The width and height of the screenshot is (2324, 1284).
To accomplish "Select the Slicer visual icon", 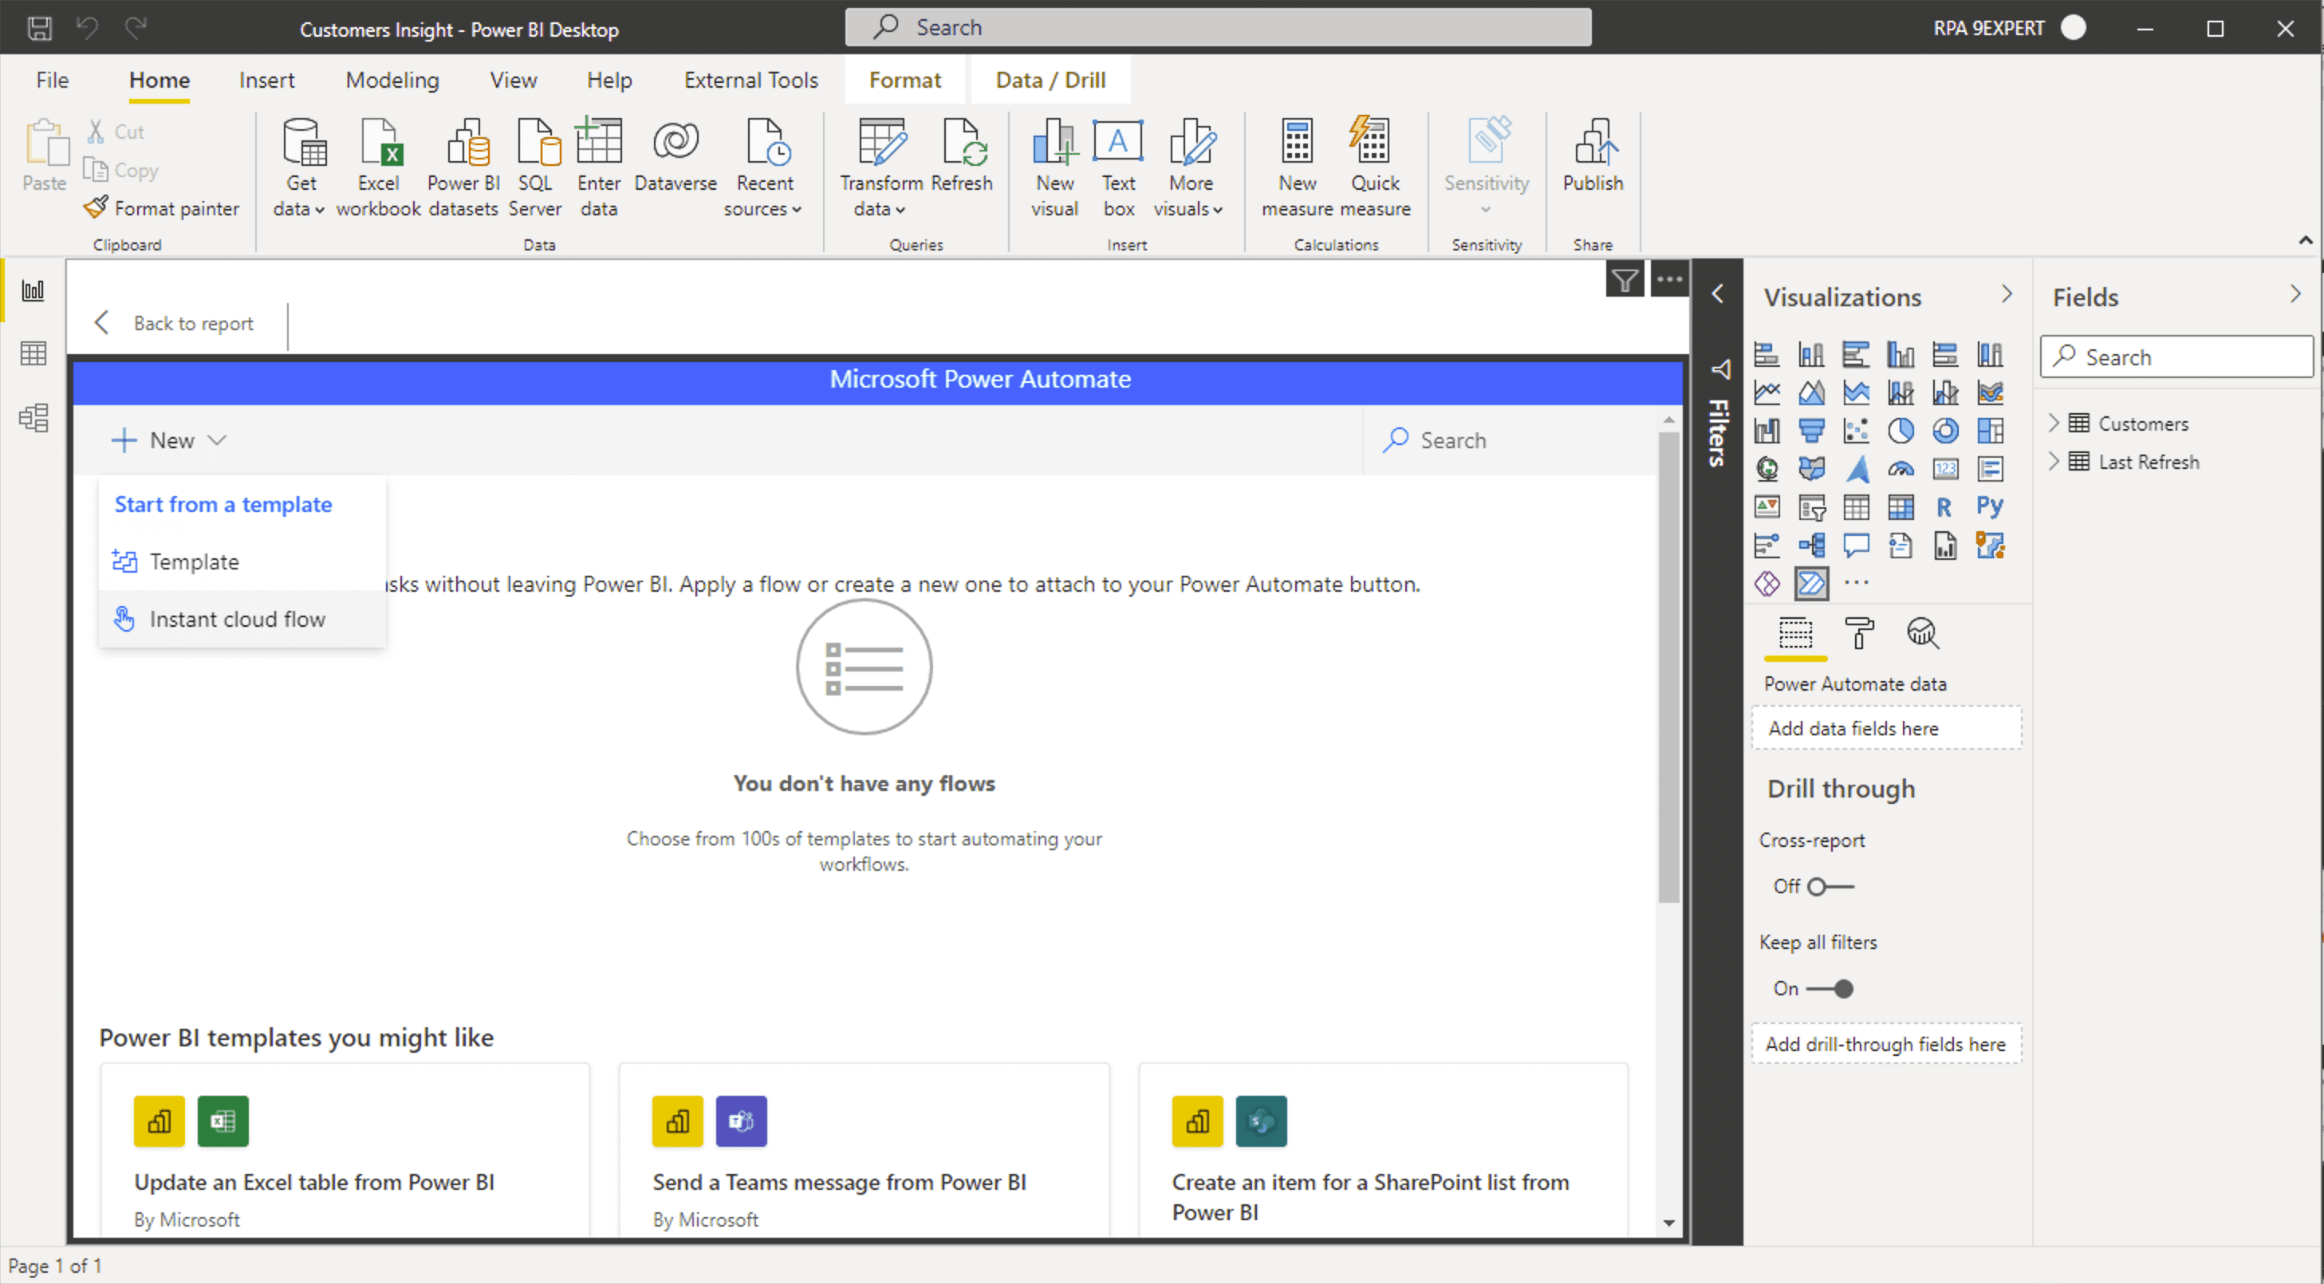I will pyautogui.click(x=1813, y=507).
